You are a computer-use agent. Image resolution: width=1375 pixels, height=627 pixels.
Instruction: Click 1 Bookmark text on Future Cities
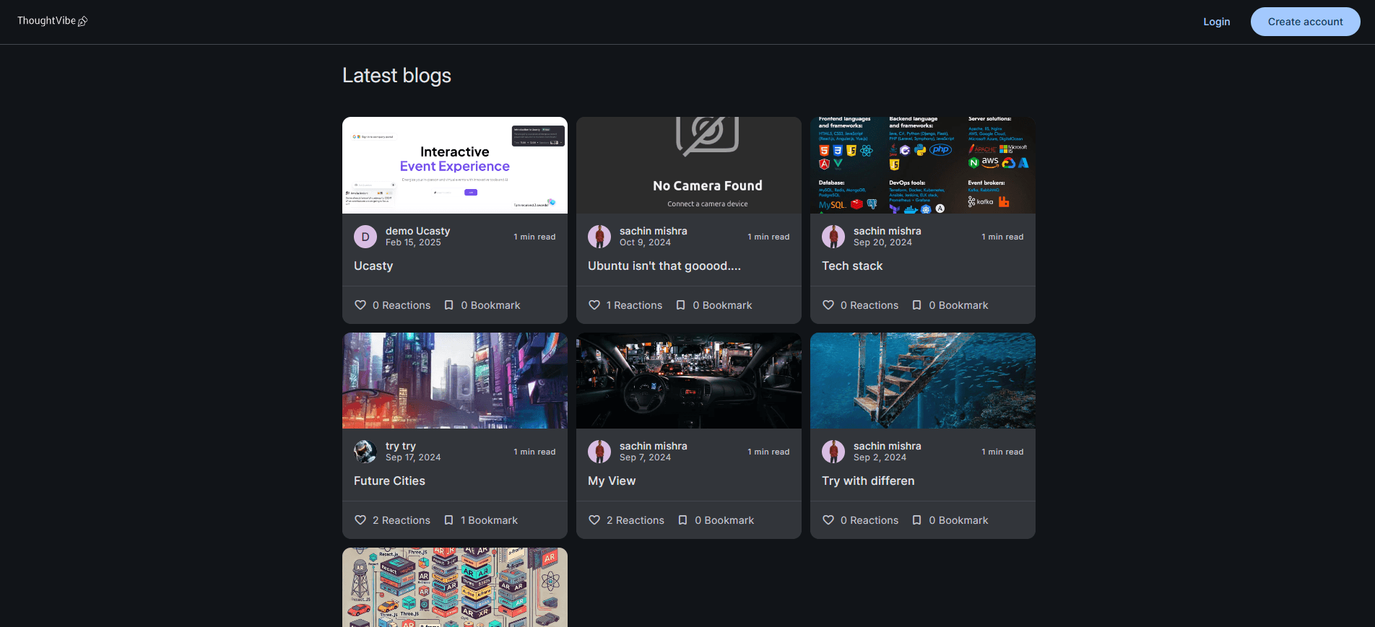(489, 520)
